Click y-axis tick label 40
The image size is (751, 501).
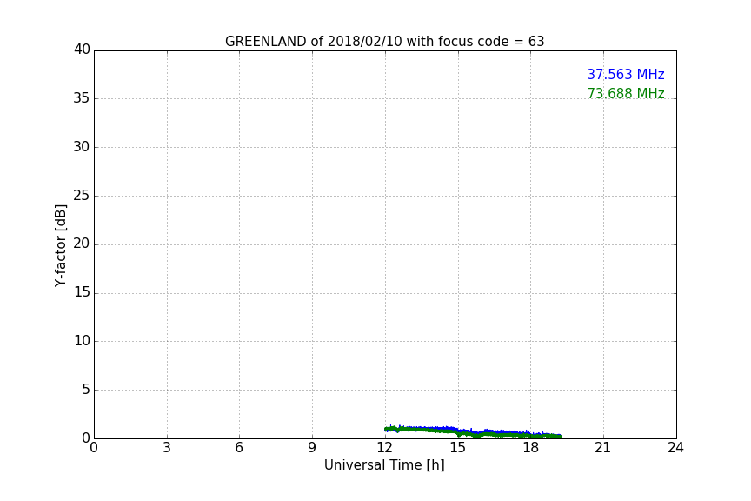[x=82, y=50]
